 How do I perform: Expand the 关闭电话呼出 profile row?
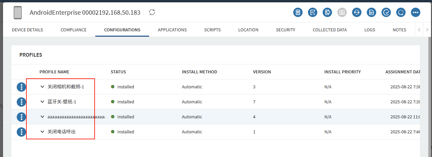42,132
